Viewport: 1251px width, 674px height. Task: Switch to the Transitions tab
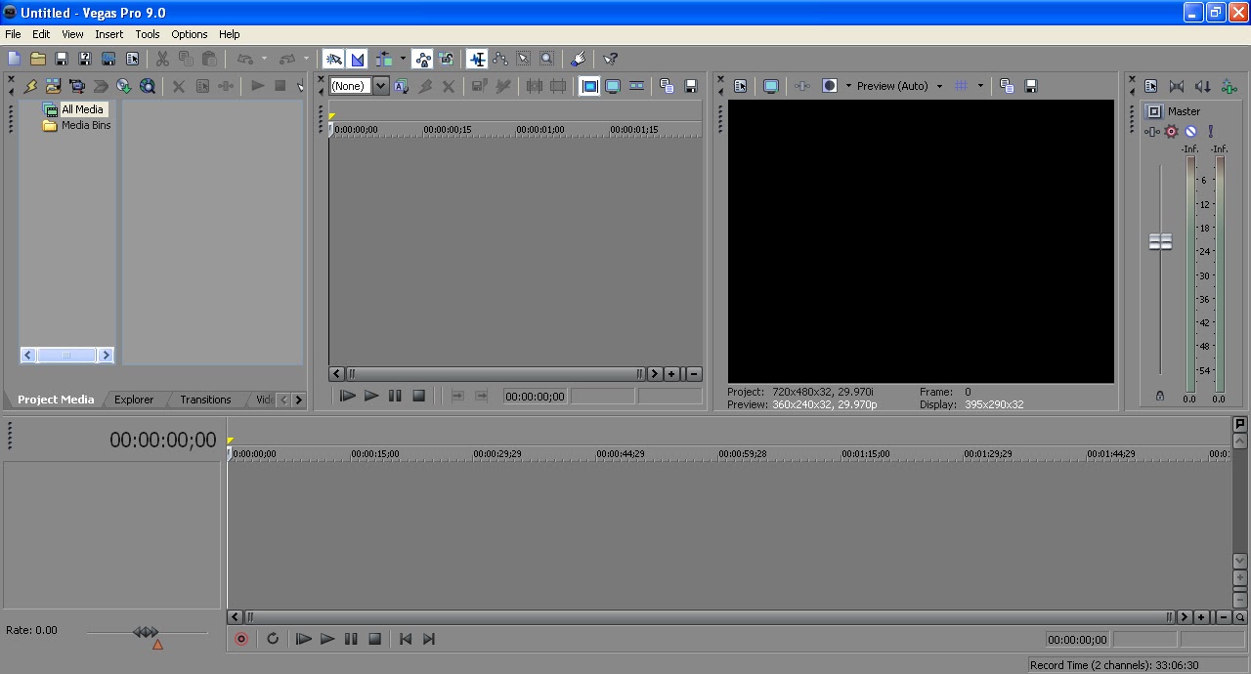tap(205, 400)
